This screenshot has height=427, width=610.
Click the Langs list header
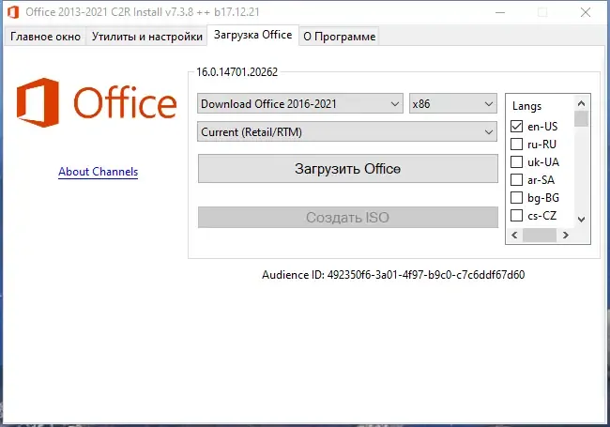(x=526, y=106)
